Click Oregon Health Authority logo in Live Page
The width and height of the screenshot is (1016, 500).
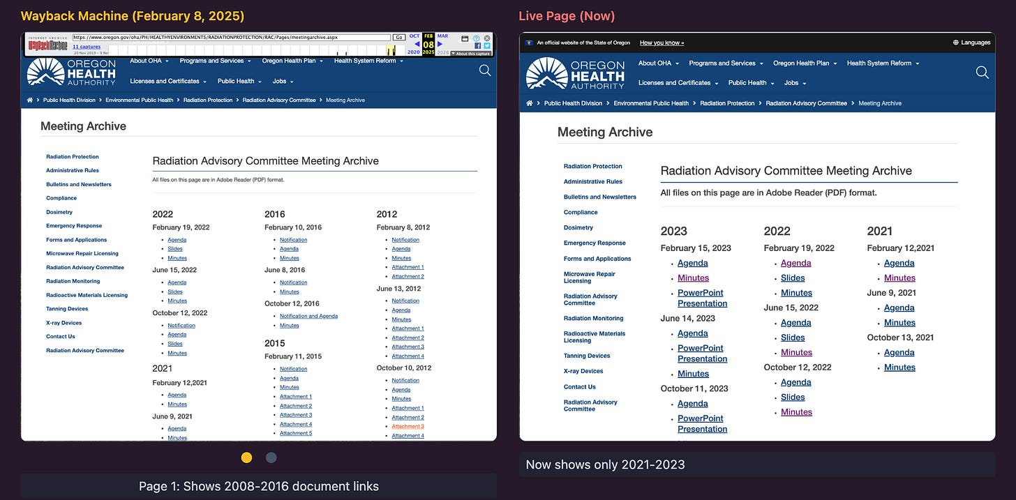coord(576,73)
